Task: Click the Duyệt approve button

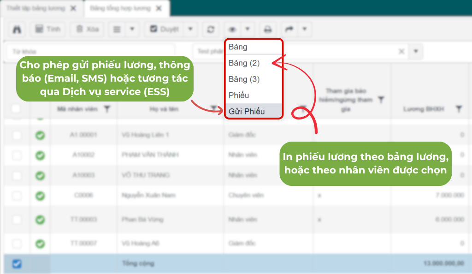Action: click(x=165, y=29)
